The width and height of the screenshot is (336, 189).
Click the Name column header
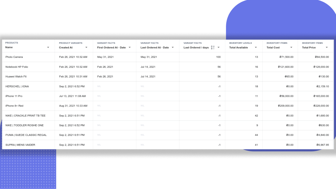(9, 47)
